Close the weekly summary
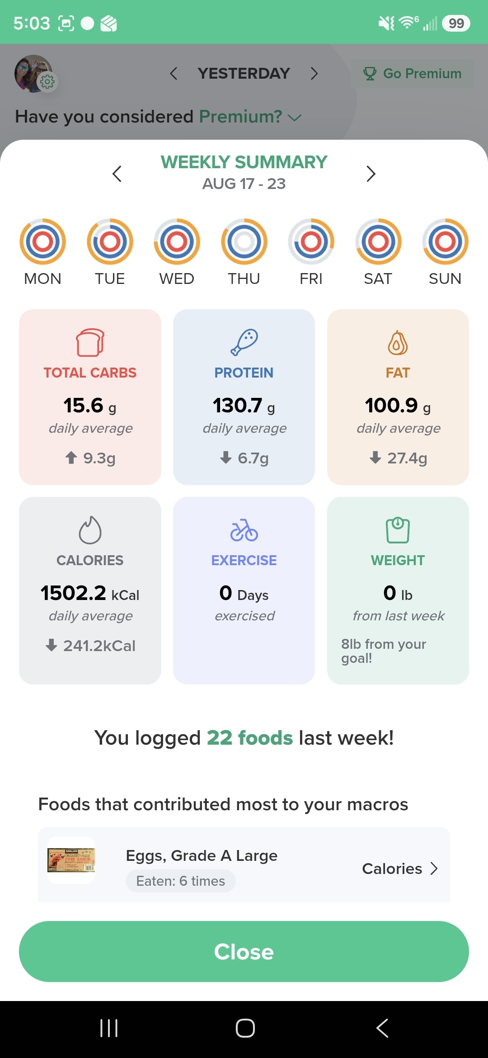Screen dimensions: 488x1058 pyautogui.click(x=244, y=951)
